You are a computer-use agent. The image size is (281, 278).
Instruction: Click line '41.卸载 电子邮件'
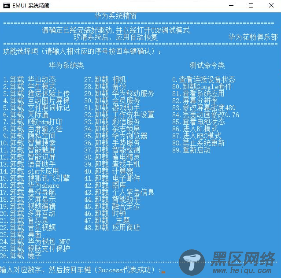pos(112,178)
